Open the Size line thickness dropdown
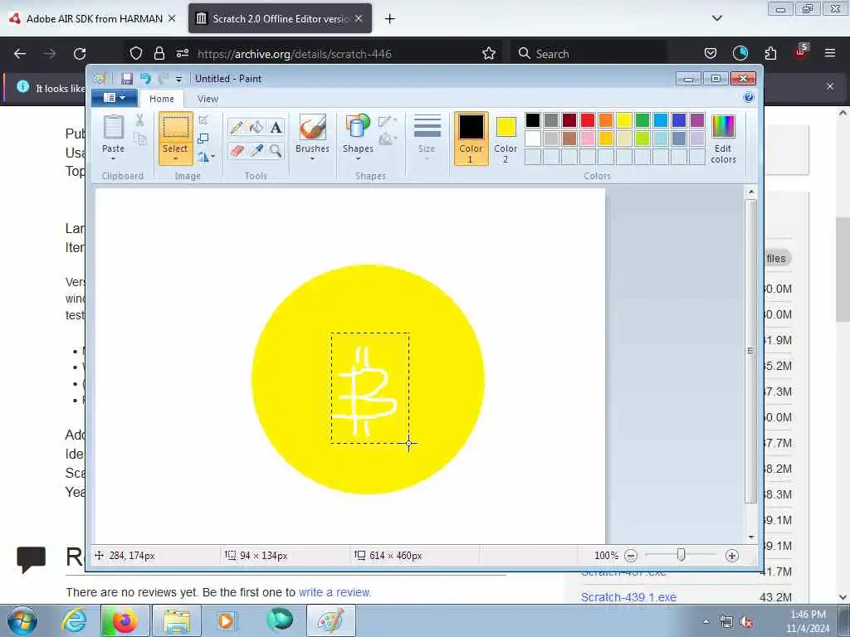This screenshot has width=850, height=637. [x=427, y=139]
